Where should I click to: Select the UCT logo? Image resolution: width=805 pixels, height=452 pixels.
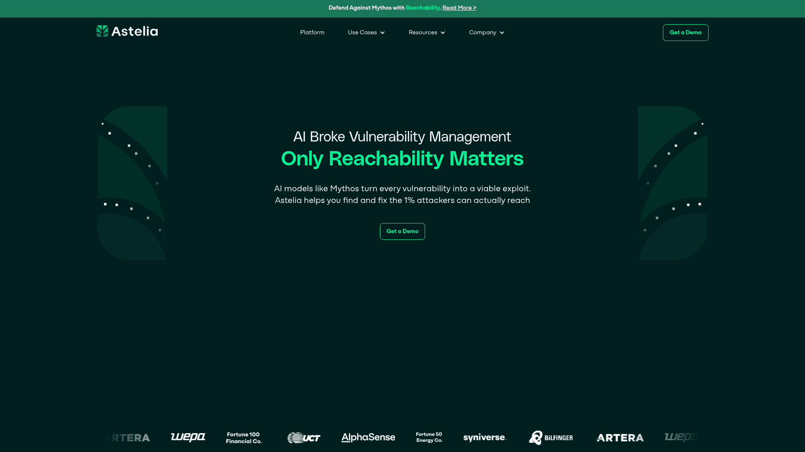click(x=304, y=438)
